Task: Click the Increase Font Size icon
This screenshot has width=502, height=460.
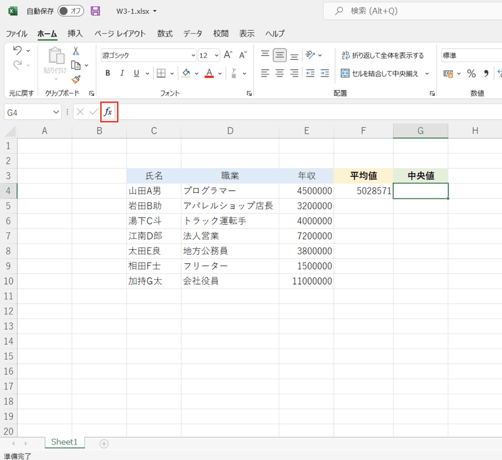Action: point(228,55)
